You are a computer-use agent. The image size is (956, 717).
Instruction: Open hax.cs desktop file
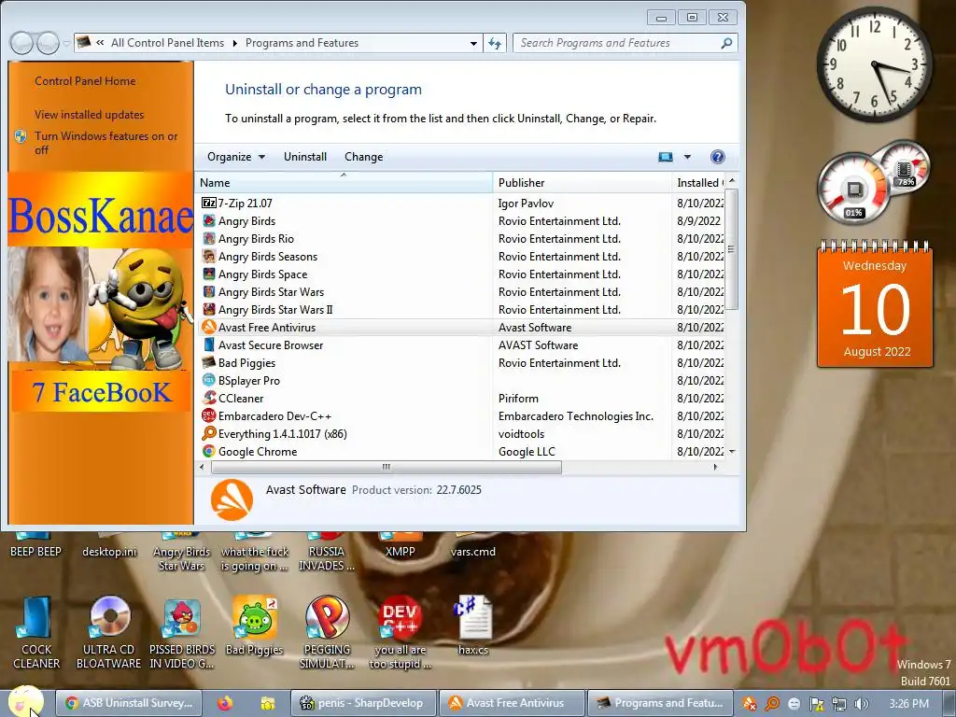[473, 626]
